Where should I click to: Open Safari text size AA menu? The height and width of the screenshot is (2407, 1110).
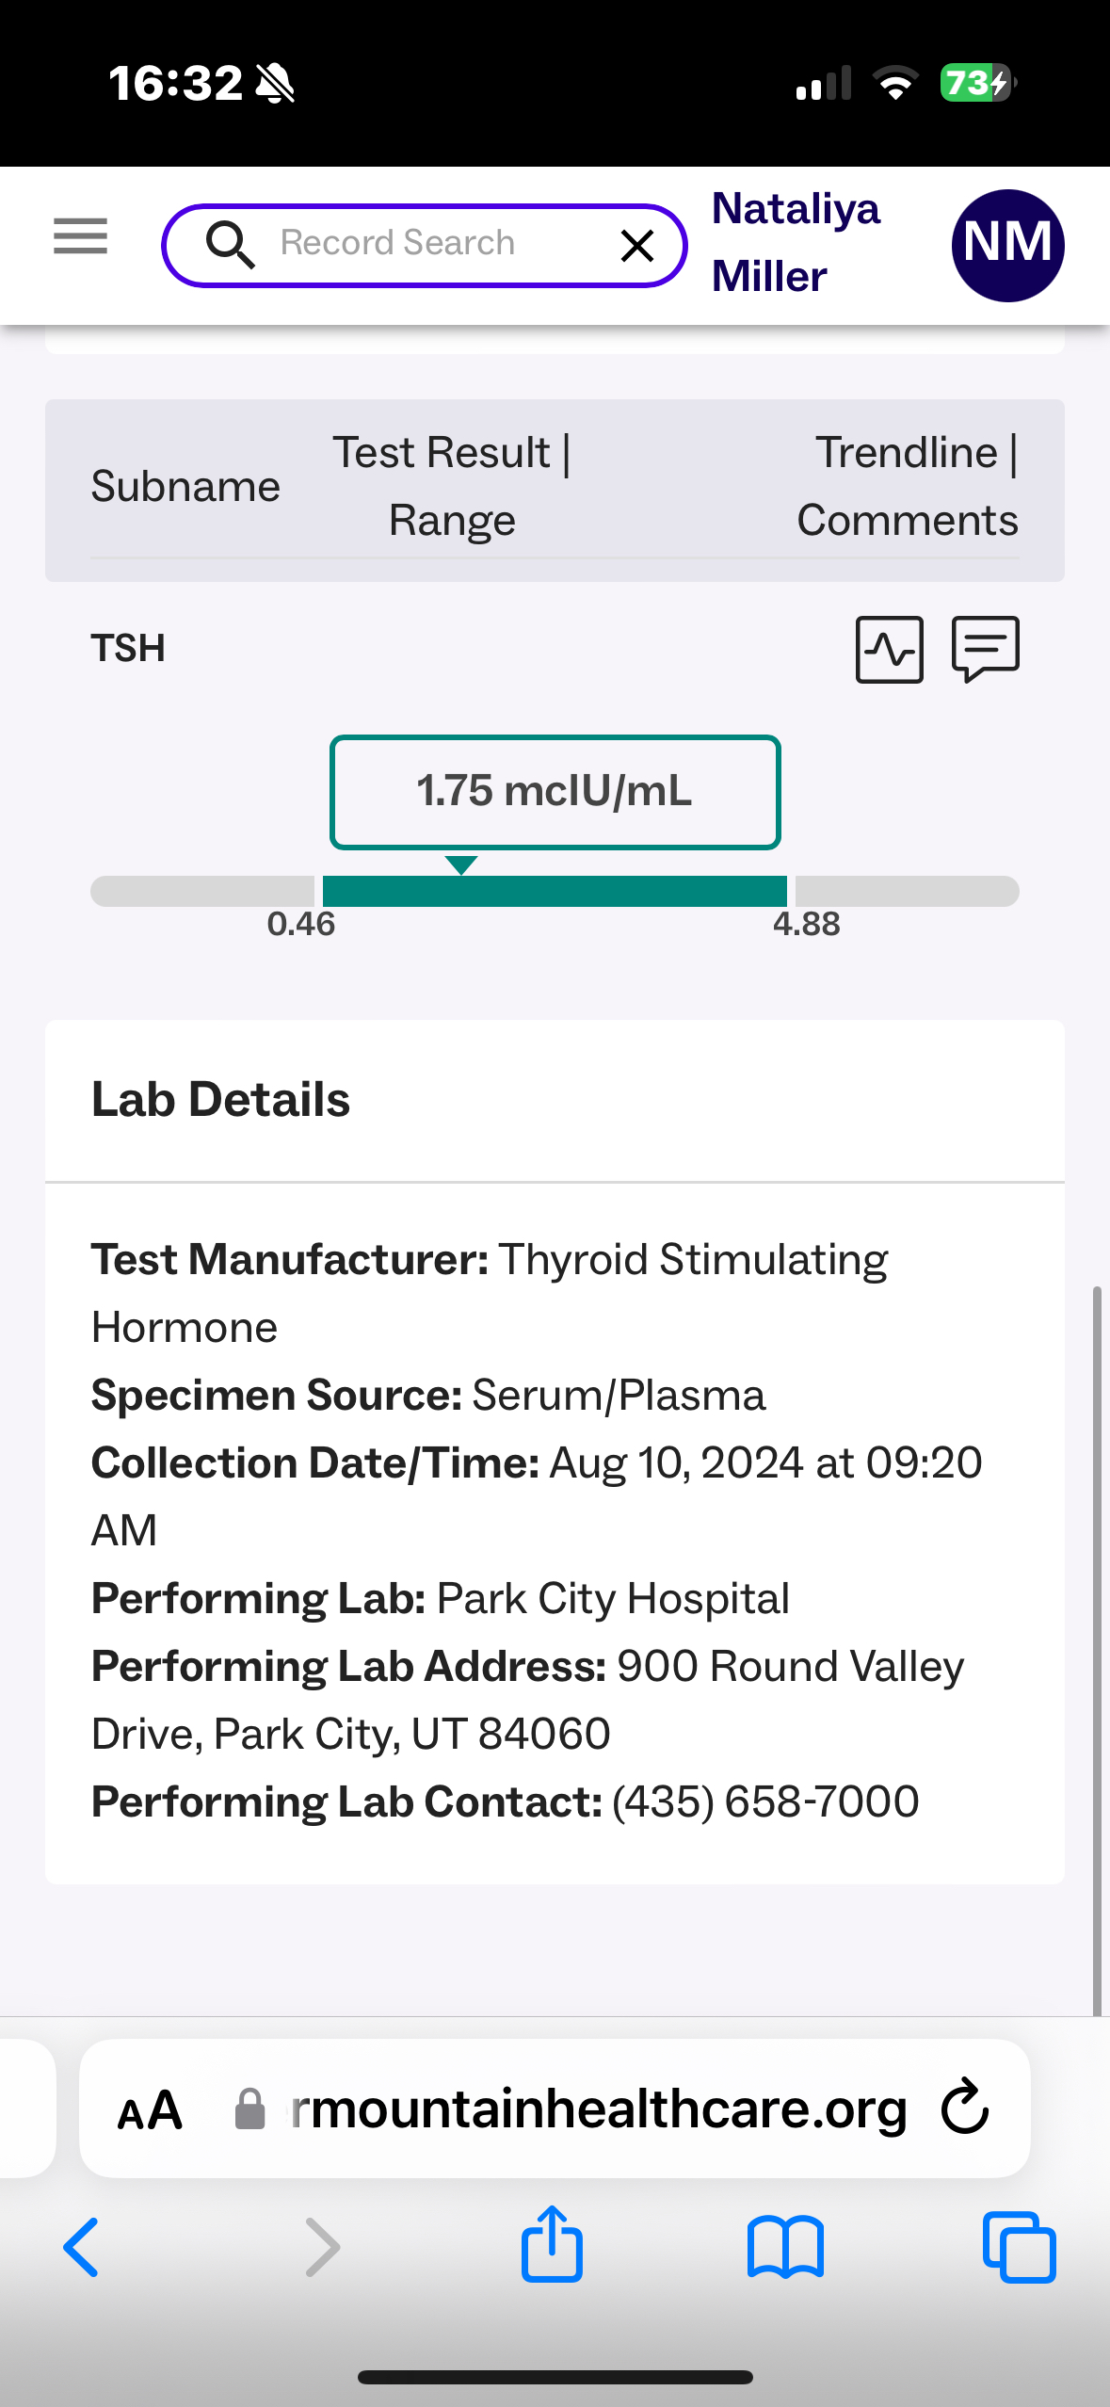(150, 2109)
